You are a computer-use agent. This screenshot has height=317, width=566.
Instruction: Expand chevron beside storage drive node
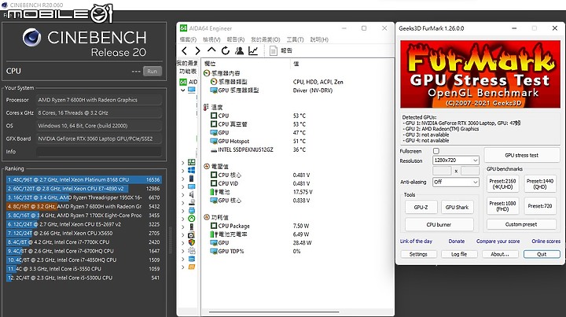tap(183, 203)
